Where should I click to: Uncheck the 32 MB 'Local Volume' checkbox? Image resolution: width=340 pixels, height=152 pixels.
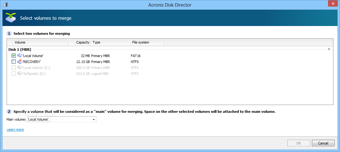click(14, 56)
